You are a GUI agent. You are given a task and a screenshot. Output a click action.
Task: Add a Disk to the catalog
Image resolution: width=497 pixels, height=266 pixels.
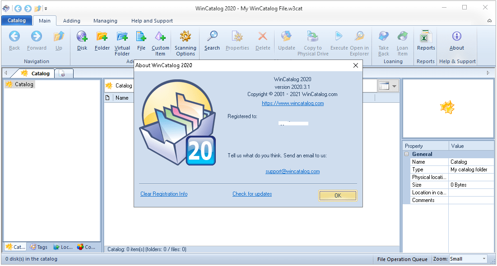coord(82,41)
